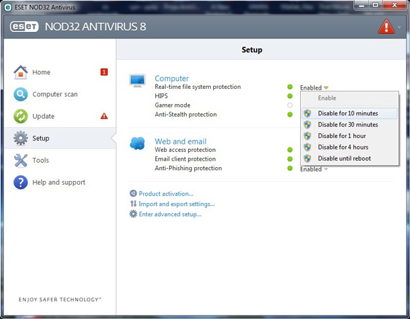410x319 pixels.
Task: Open Help and support section
Action: click(60, 182)
